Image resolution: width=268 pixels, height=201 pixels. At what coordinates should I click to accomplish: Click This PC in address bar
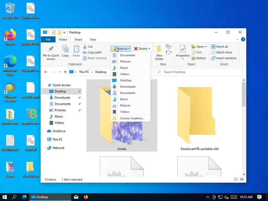click(x=84, y=72)
